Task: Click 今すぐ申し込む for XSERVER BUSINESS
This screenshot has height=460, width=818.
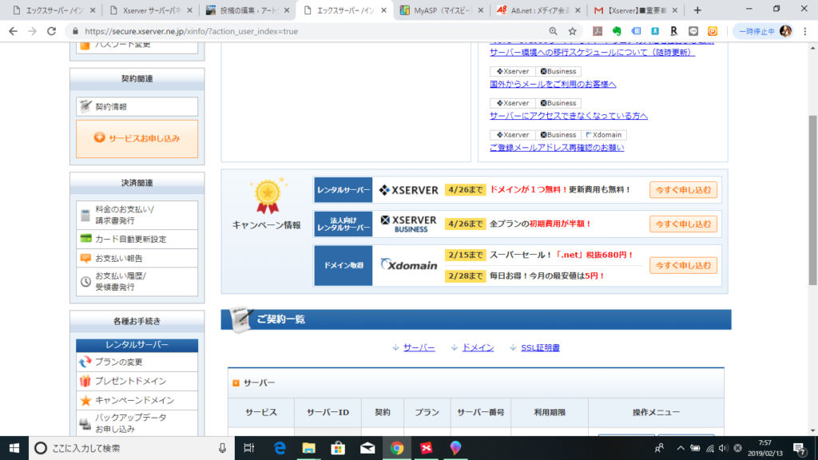Action: pos(683,224)
